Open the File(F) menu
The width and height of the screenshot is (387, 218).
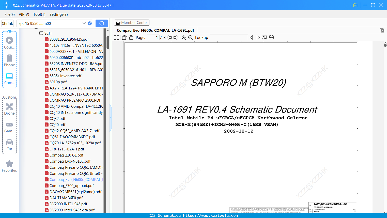[10, 14]
